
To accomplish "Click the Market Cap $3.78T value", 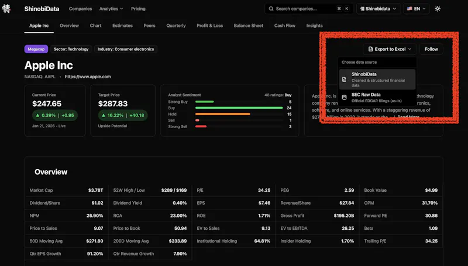I will click(95, 190).
